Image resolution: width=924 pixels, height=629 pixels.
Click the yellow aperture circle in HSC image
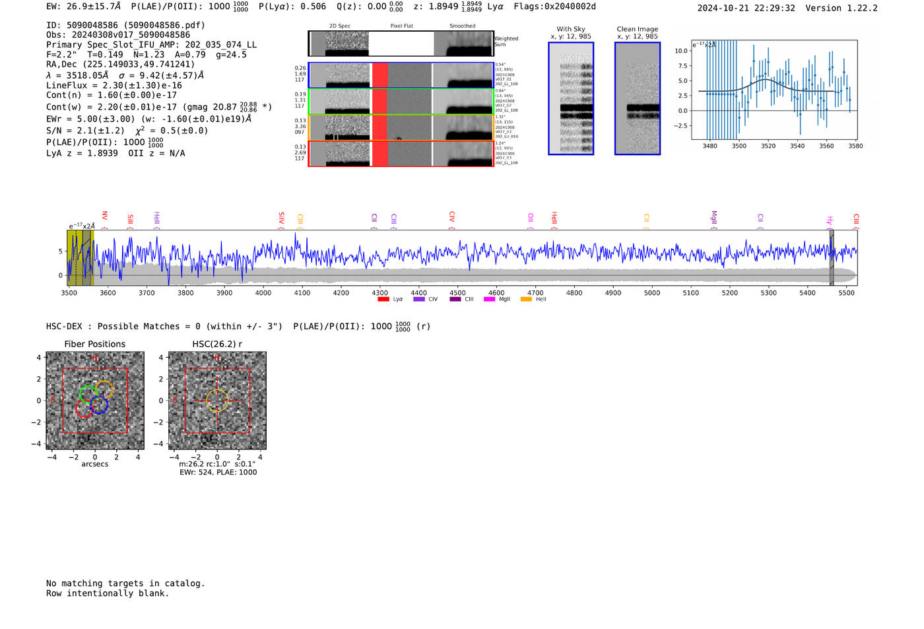coord(217,401)
